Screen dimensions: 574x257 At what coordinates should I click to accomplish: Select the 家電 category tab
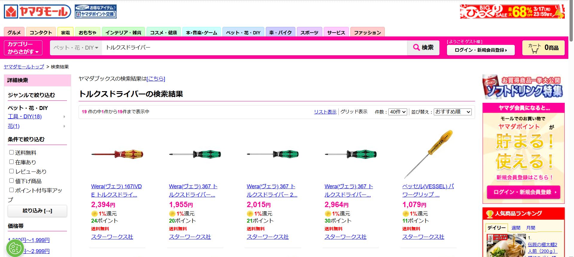pyautogui.click(x=65, y=32)
